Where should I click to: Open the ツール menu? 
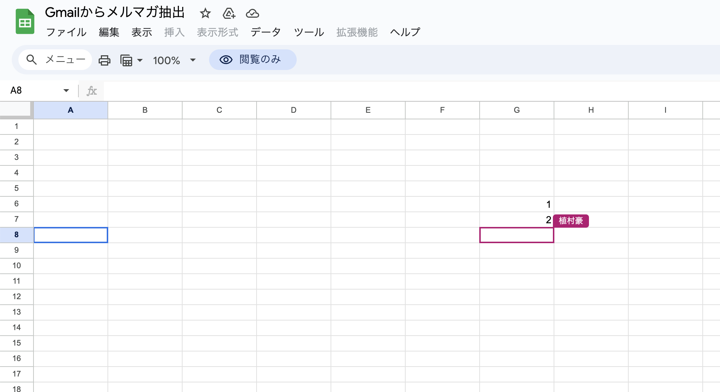pos(309,32)
